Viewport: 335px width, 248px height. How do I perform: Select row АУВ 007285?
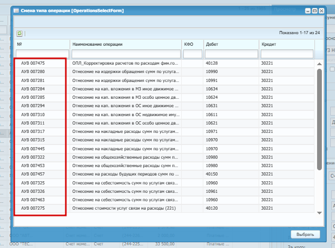pyautogui.click(x=164, y=98)
